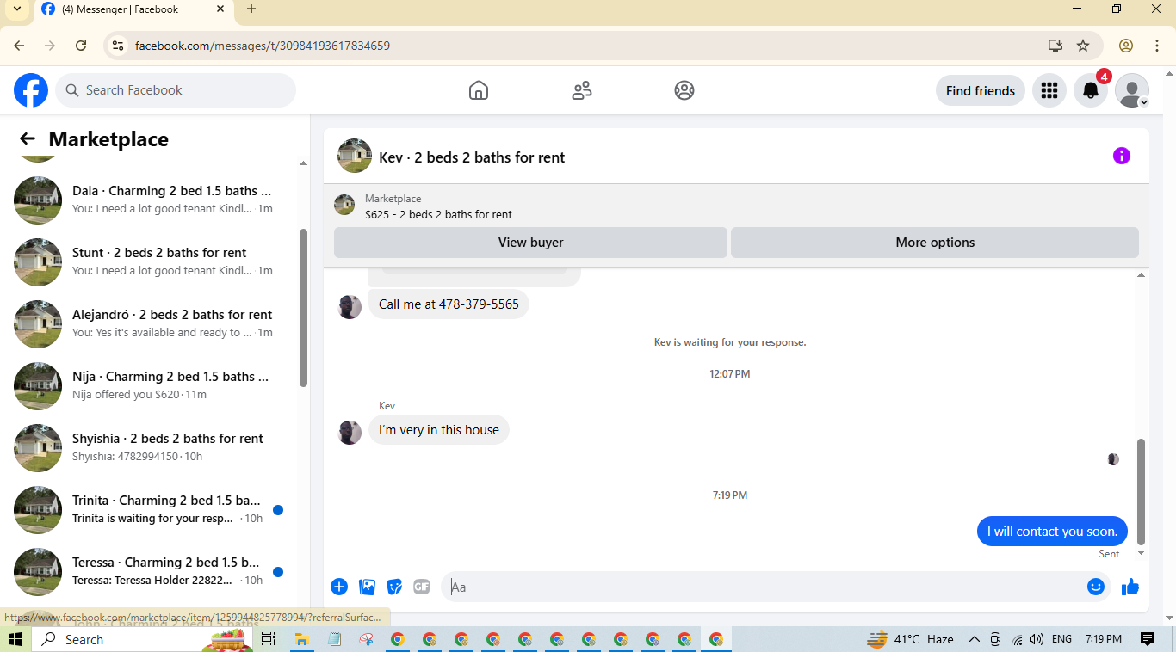
Task: Click the address bar URL
Action: click(x=263, y=46)
